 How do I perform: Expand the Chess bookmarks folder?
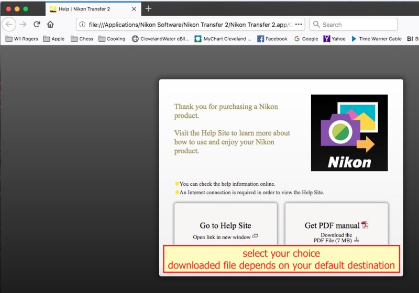82,39
